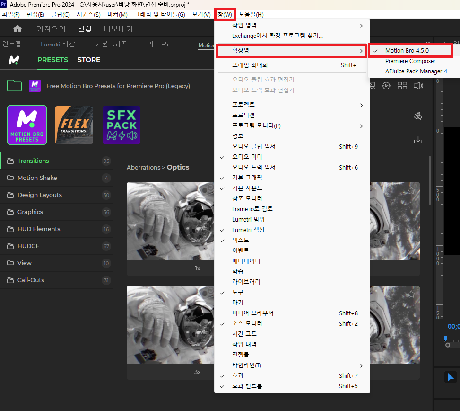Open the Lumetri 색상 panel tab

click(x=58, y=45)
